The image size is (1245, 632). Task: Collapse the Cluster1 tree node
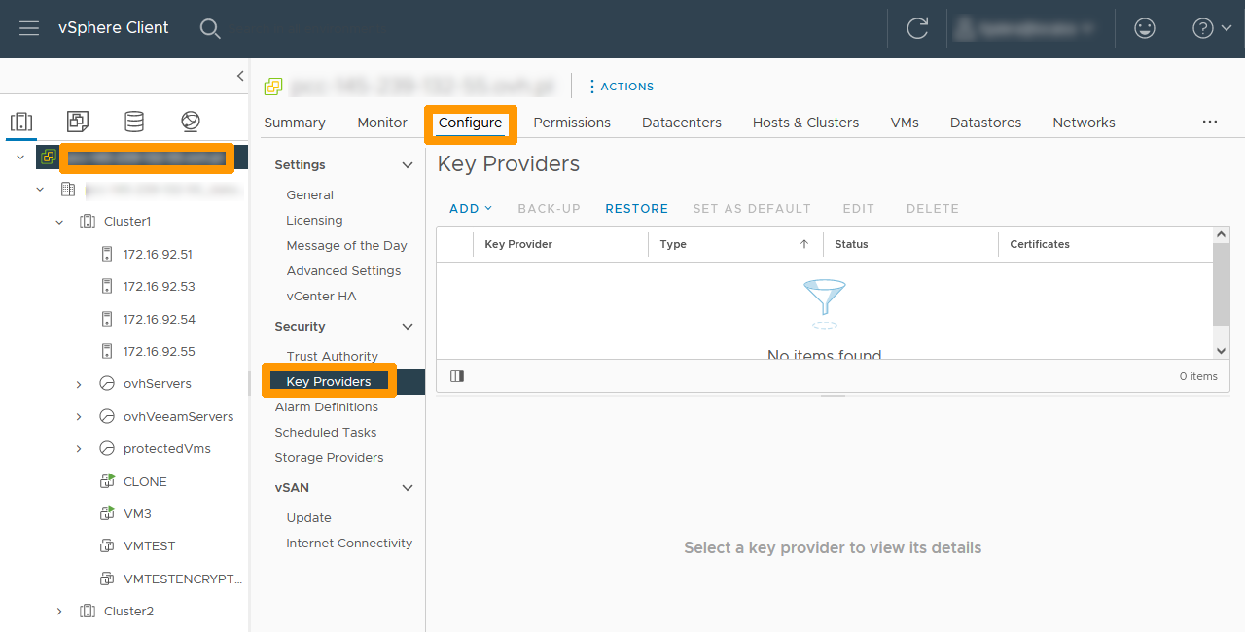(x=59, y=222)
